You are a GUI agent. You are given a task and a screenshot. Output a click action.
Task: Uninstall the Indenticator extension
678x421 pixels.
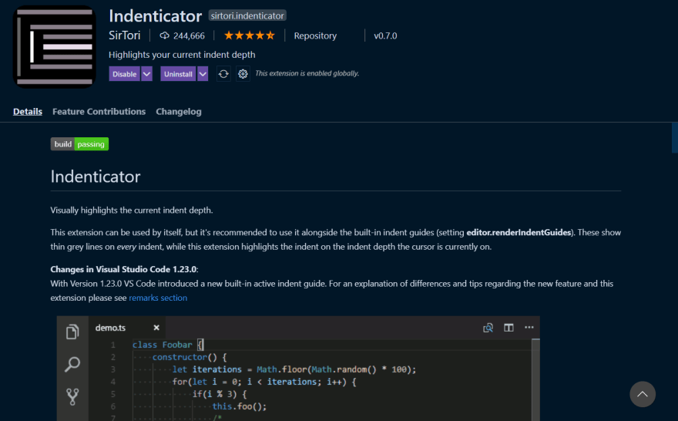click(x=178, y=74)
